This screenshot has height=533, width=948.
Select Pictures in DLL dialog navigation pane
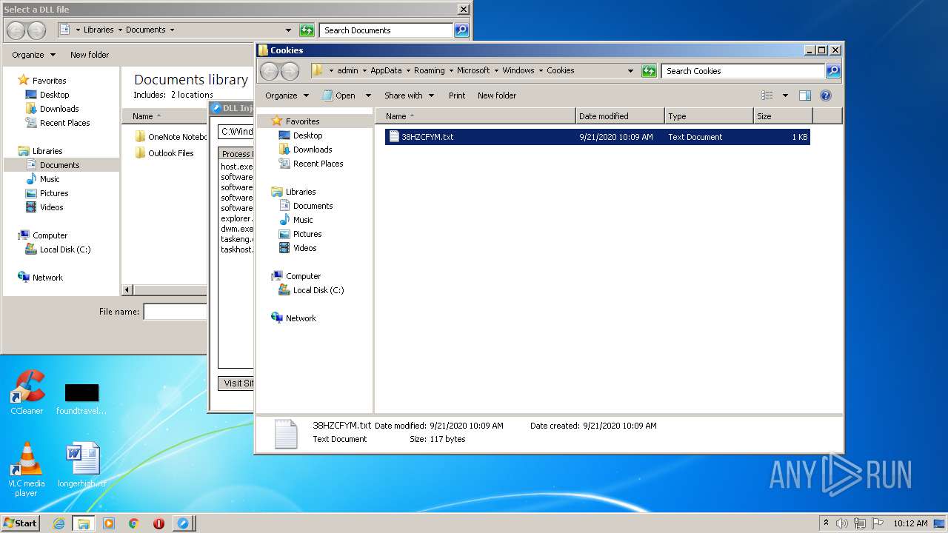click(54, 193)
